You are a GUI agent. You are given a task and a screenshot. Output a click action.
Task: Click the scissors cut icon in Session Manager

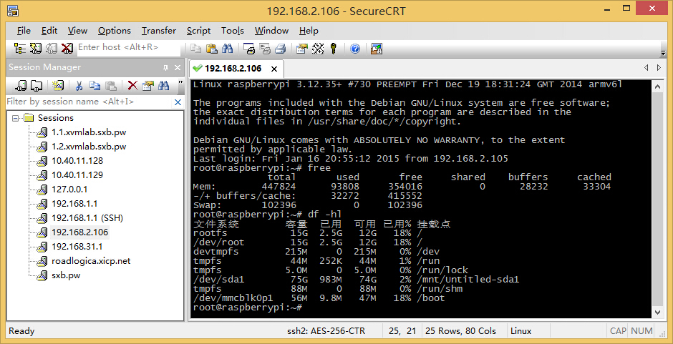pyautogui.click(x=79, y=86)
